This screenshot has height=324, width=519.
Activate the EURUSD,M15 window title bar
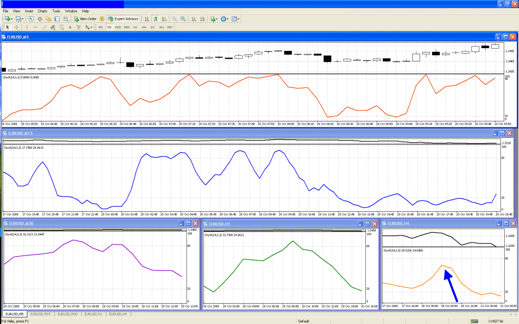point(258,133)
